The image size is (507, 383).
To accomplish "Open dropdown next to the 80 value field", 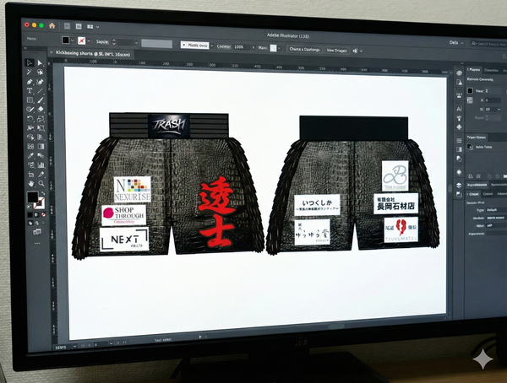I will (x=499, y=110).
